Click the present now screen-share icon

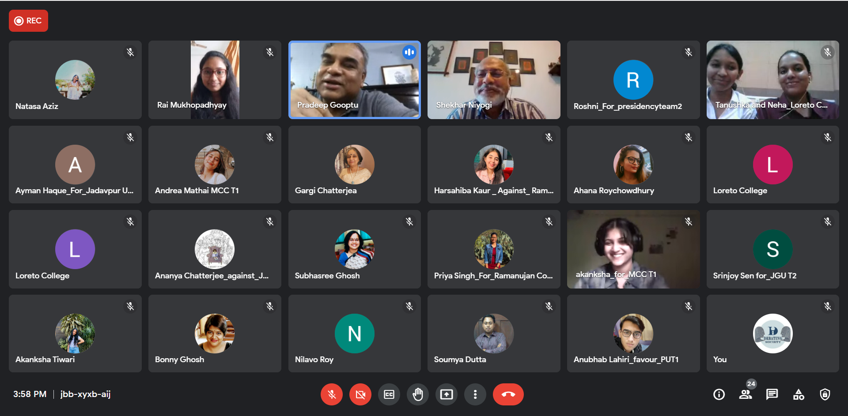447,394
